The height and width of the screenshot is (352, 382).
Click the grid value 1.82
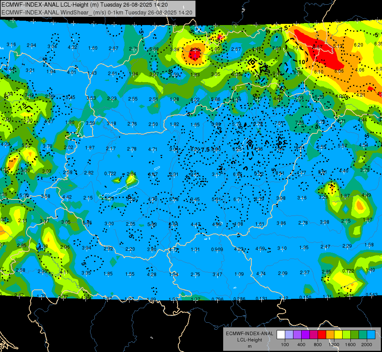click(174, 124)
